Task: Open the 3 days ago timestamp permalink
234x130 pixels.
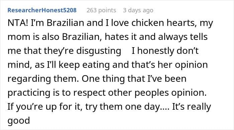Action: pyautogui.click(x=138, y=10)
